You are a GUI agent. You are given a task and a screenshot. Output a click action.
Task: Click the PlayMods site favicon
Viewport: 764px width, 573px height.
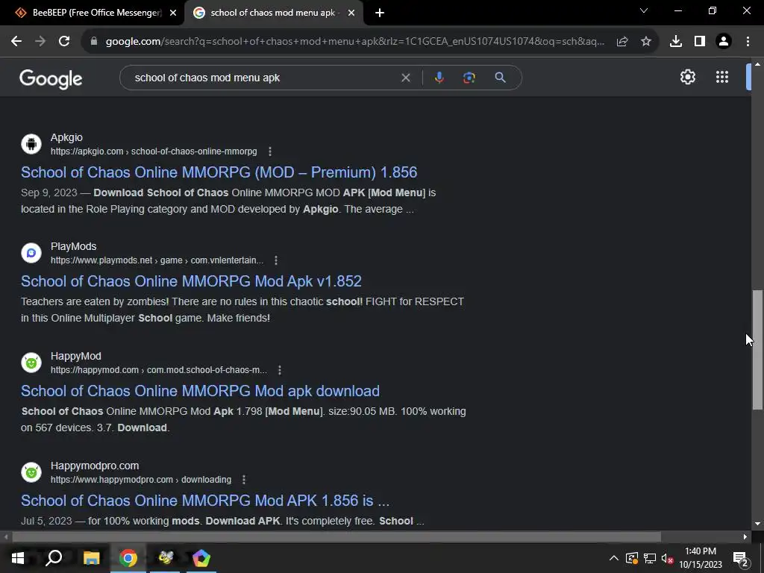click(x=31, y=253)
